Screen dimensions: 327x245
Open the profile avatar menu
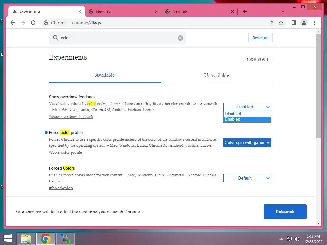[304, 23]
